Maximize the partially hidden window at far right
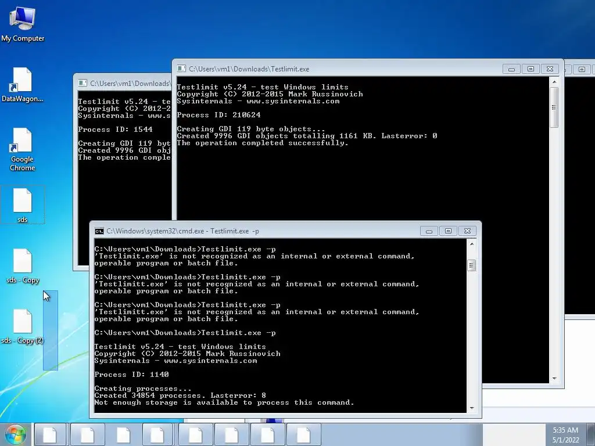595x446 pixels. click(x=582, y=70)
